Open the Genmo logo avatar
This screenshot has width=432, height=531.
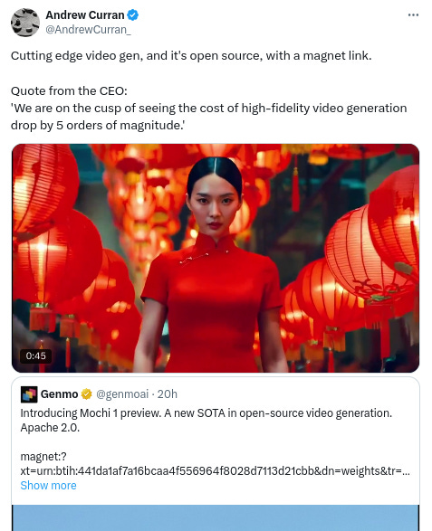click(29, 394)
